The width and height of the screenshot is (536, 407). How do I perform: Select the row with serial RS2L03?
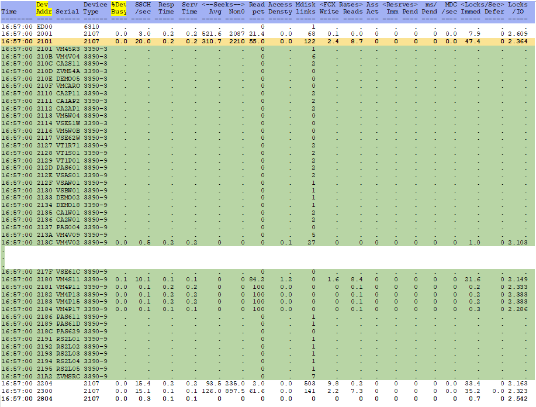coord(268,354)
